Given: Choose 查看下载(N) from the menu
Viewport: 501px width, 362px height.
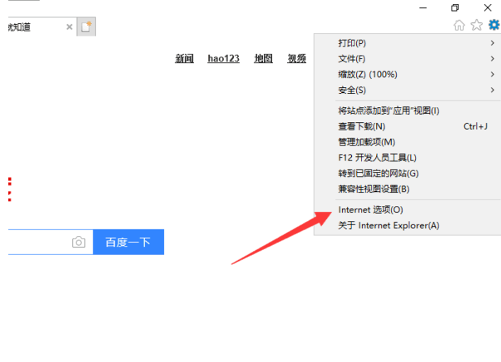Looking at the screenshot, I should pyautogui.click(x=361, y=126).
